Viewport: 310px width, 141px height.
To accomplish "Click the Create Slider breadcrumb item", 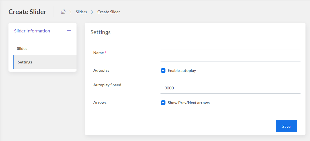I will 108,12.
